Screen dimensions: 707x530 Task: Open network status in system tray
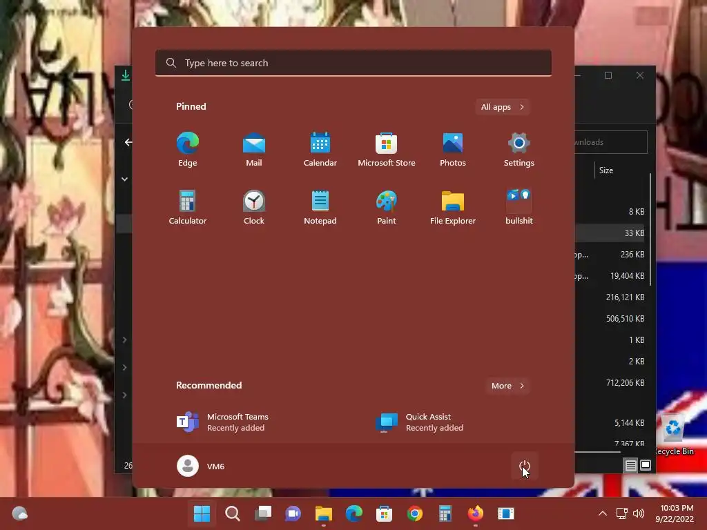coord(622,513)
